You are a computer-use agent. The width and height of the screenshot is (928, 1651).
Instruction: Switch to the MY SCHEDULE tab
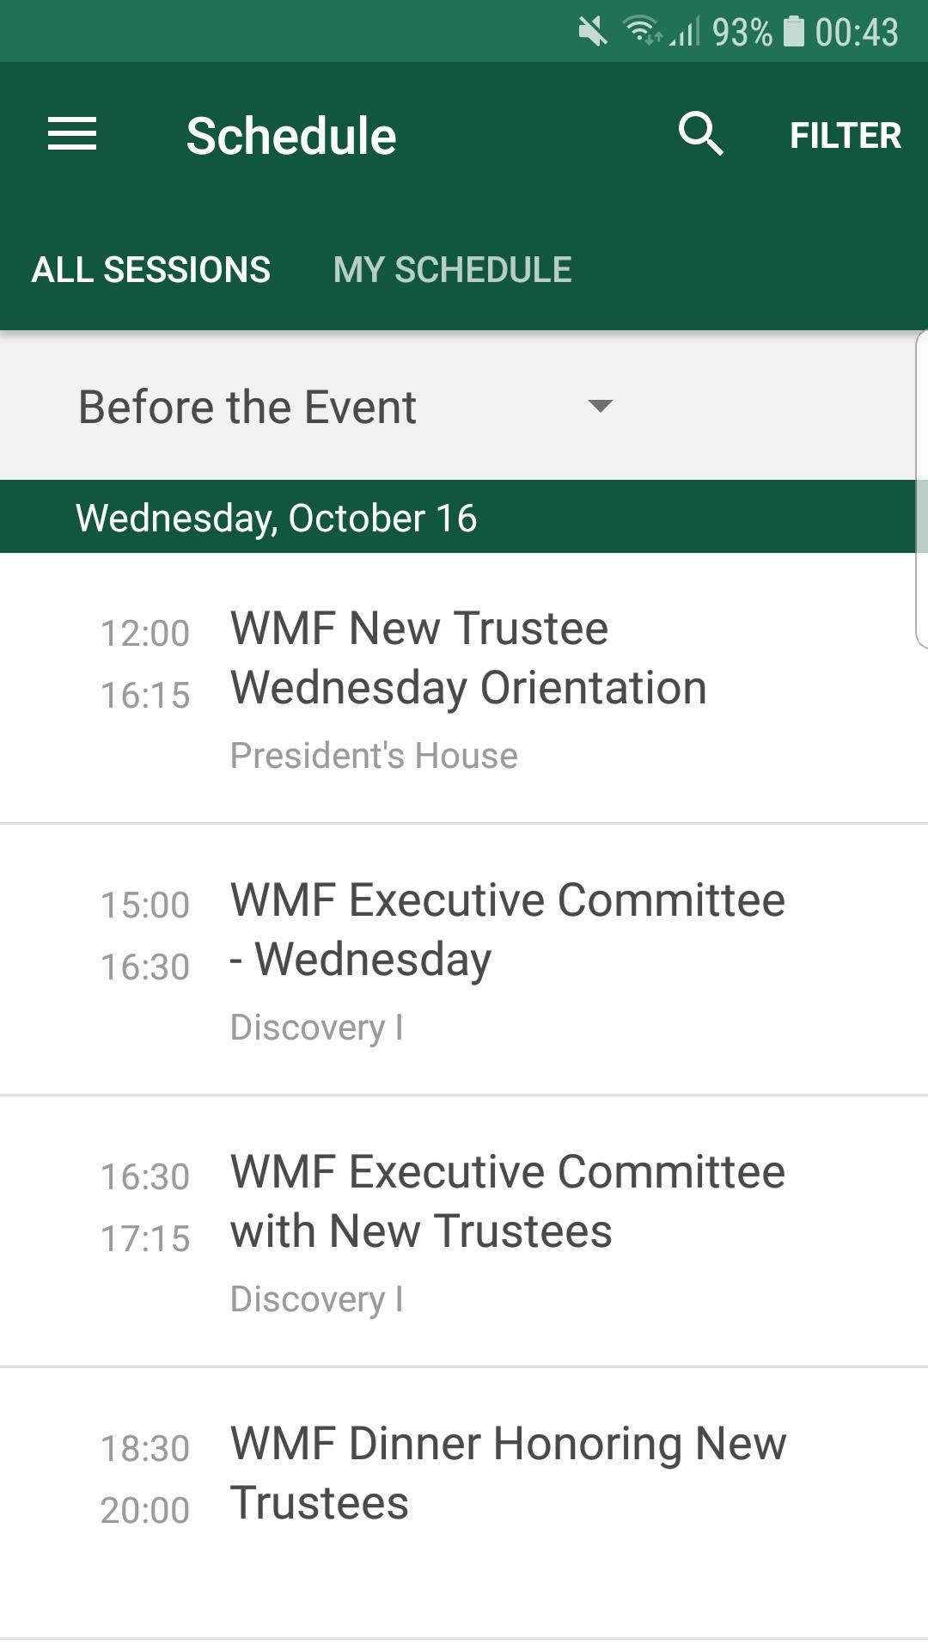452,270
